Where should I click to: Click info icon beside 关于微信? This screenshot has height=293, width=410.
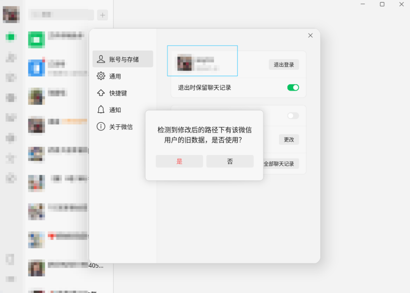pos(101,127)
